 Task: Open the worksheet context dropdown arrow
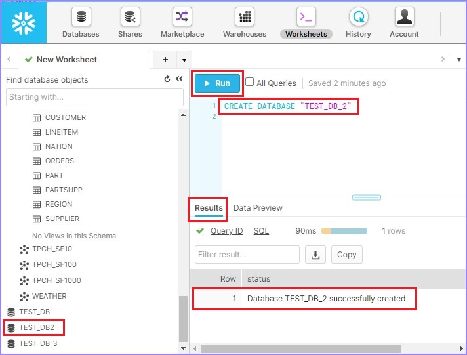tap(459, 60)
